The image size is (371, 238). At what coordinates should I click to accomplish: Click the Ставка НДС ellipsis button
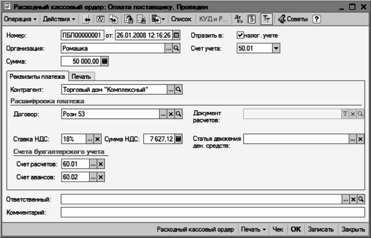click(90, 139)
